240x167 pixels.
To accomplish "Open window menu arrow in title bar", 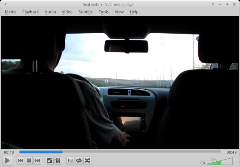I will coord(5,4).
